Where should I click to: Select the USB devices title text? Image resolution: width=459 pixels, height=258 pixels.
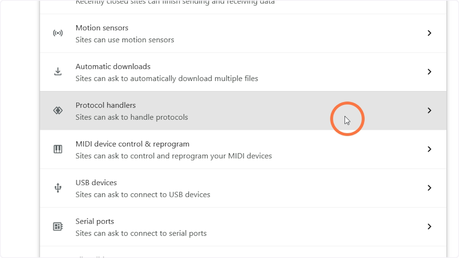point(96,183)
